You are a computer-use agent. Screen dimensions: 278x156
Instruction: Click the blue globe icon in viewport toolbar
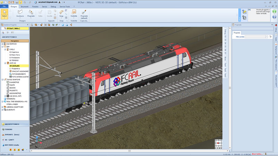[63, 25]
